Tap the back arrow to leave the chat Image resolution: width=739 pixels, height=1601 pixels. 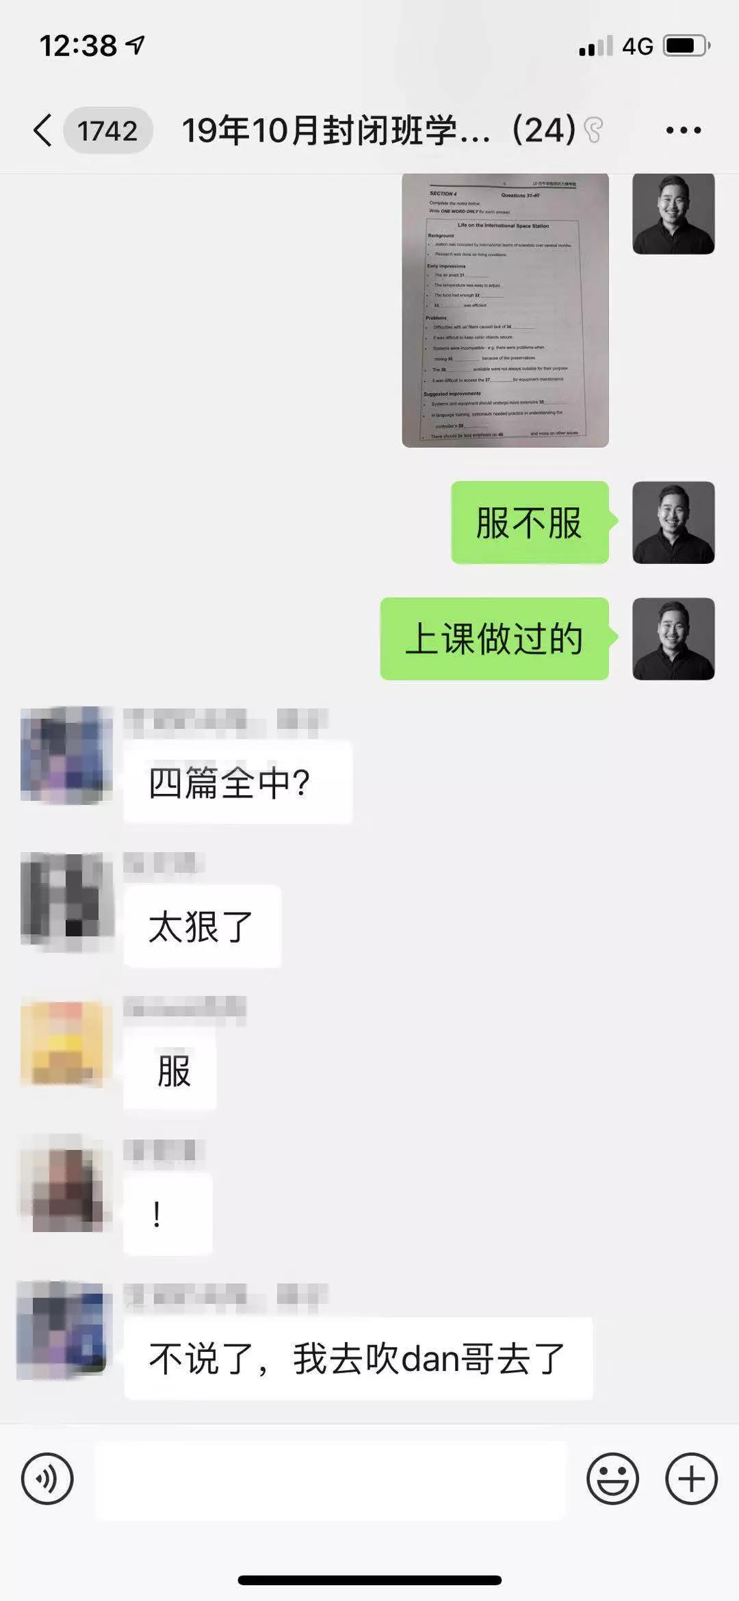click(42, 130)
